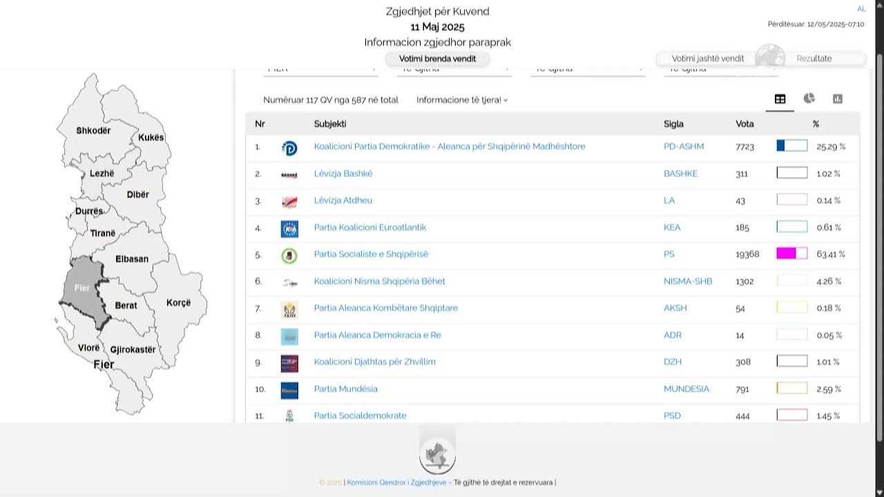Click the Partia Socialdemokrate logo
884x497 pixels.
coord(289,416)
